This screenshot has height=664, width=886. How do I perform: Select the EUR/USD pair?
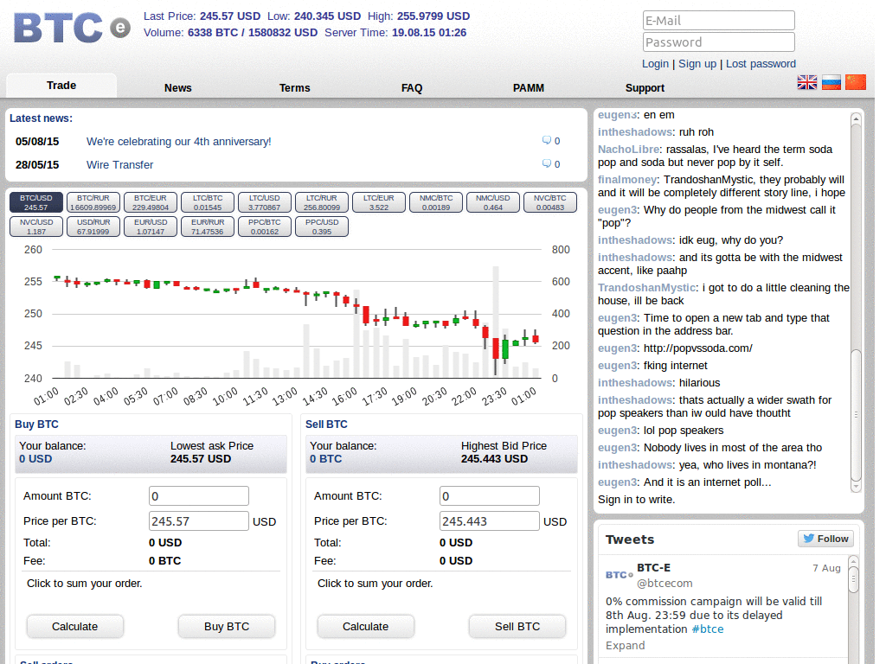point(151,227)
